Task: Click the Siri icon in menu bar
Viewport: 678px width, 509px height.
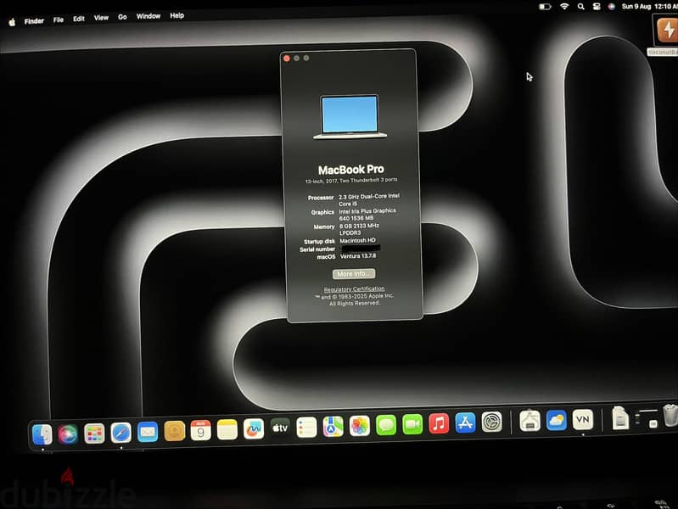Action: click(x=612, y=7)
